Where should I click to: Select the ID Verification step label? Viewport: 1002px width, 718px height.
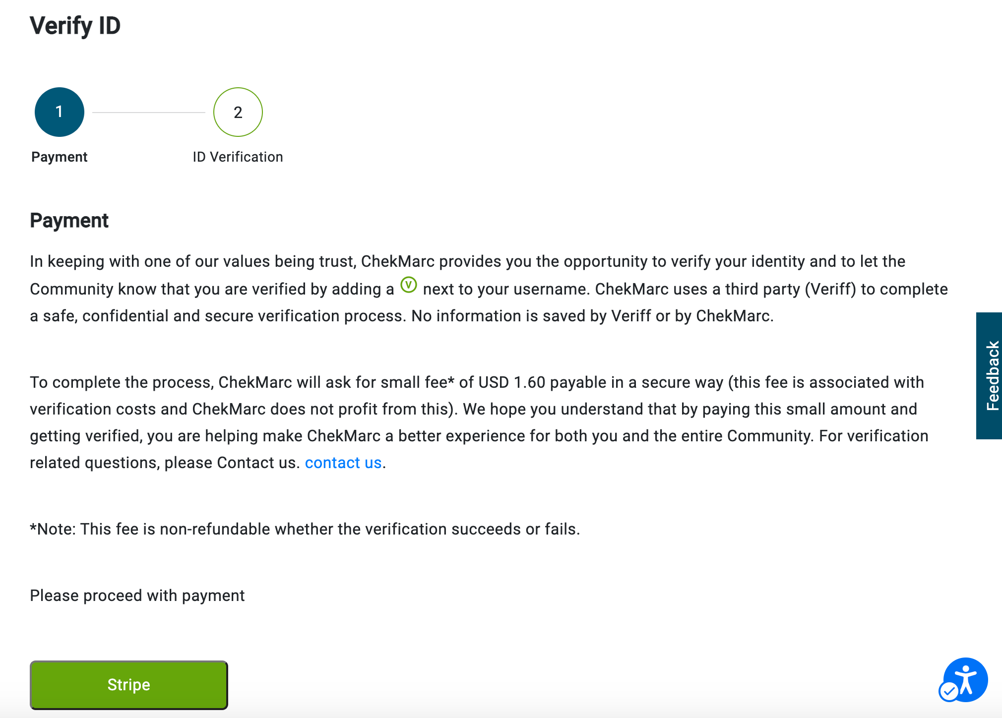(x=238, y=157)
